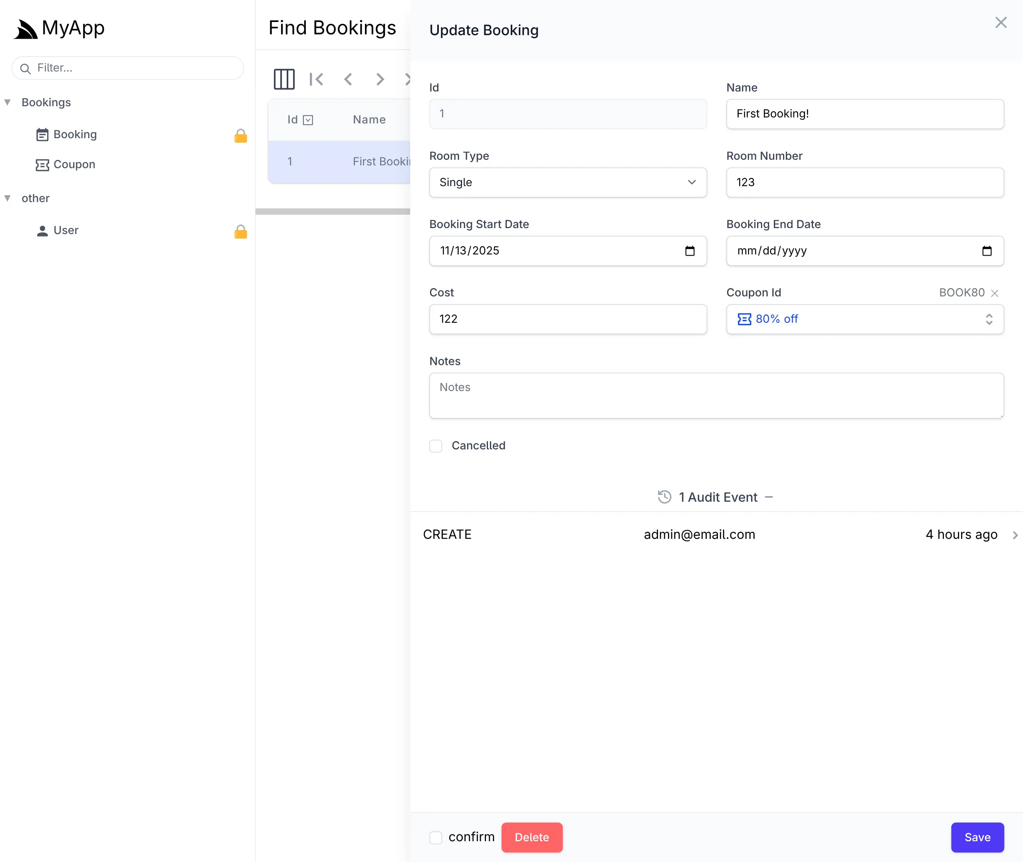Screen dimensions: 1023x862
Task: Go to first page of results
Action: [316, 79]
